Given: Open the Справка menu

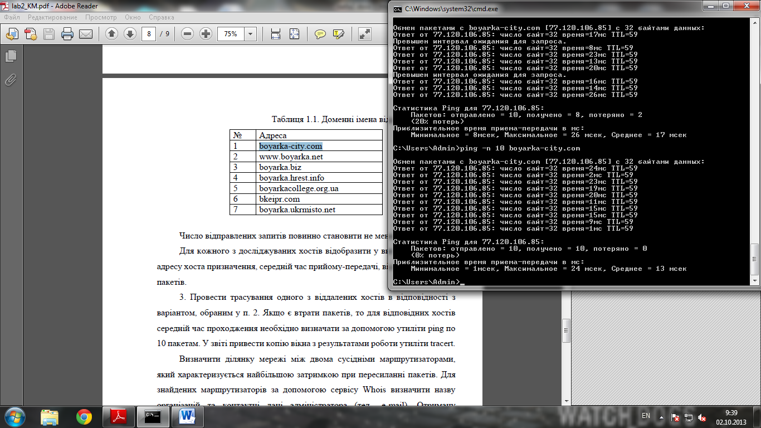Looking at the screenshot, I should pyautogui.click(x=162, y=17).
